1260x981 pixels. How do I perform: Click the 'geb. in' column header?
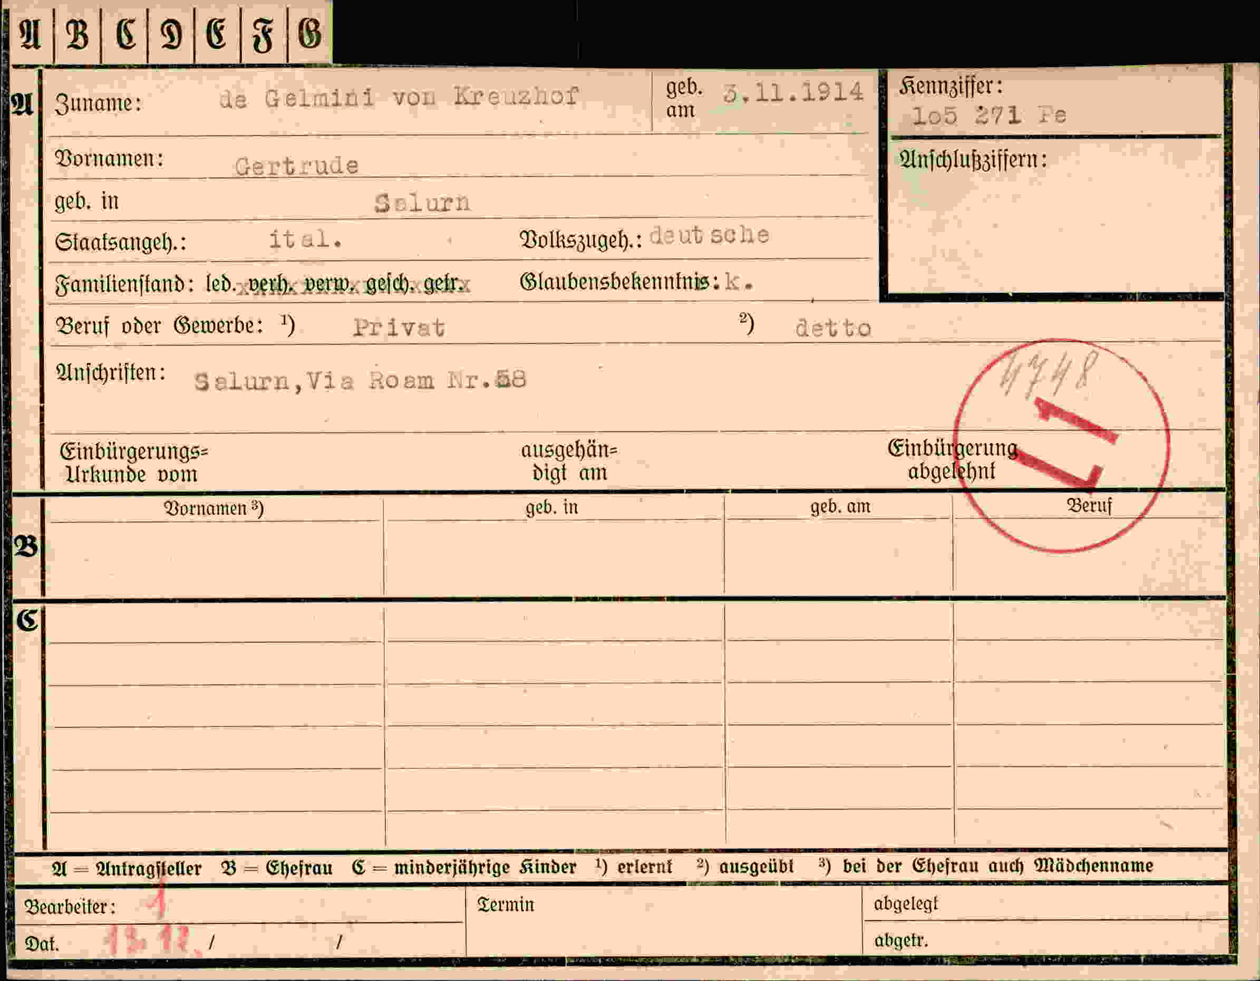coord(551,507)
